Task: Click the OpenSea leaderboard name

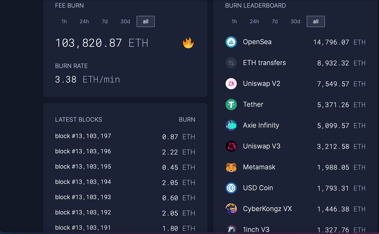Action: [x=257, y=42]
